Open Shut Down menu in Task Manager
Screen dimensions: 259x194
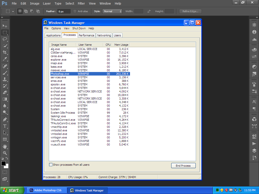[79, 28]
